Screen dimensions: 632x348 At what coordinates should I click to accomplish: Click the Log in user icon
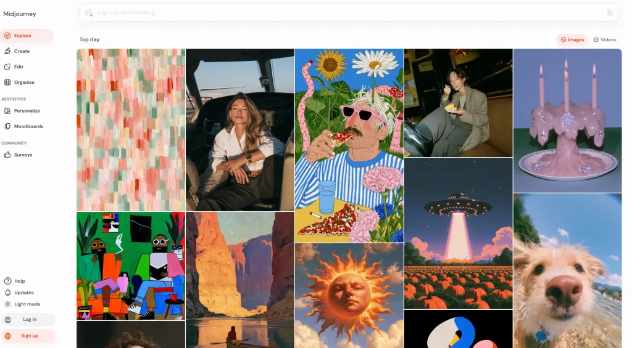coord(7,320)
